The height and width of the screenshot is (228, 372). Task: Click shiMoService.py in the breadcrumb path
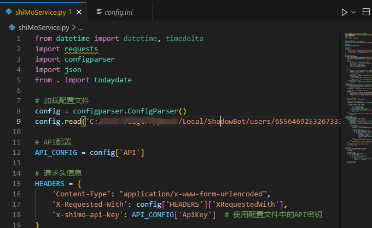pos(44,27)
